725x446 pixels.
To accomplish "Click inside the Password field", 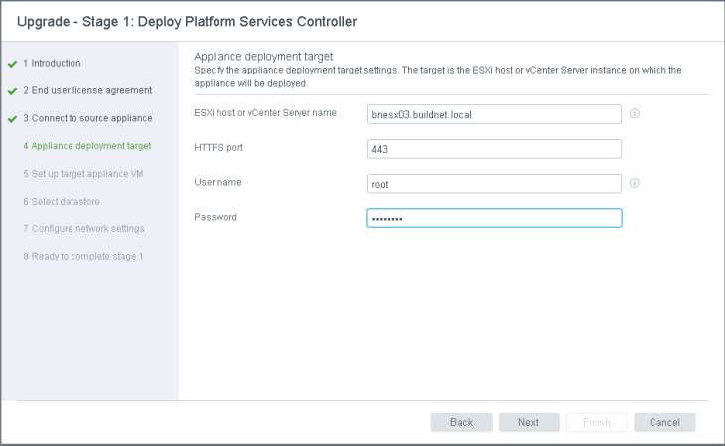I will tap(494, 219).
